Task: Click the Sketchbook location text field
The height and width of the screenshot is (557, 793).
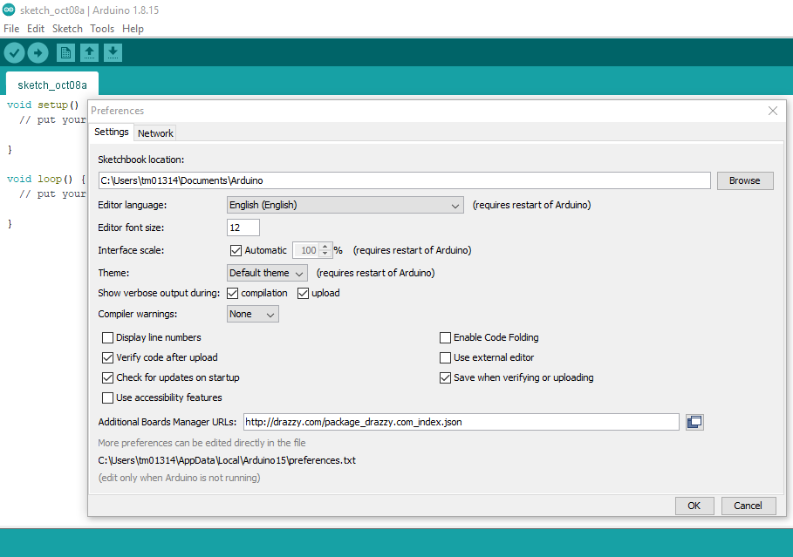Action: (x=404, y=180)
